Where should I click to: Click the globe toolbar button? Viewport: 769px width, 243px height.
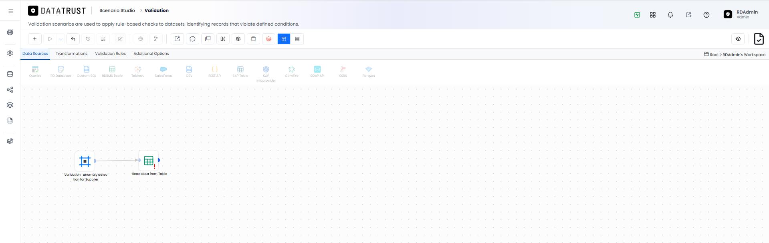pyautogui.click(x=141, y=39)
